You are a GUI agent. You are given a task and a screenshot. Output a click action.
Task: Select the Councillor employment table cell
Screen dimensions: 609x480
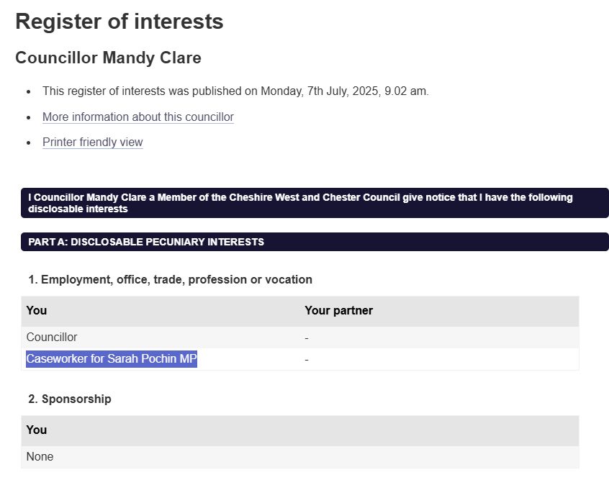52,337
